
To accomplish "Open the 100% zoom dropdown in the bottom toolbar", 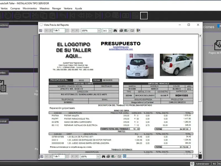I will [98, 157].
